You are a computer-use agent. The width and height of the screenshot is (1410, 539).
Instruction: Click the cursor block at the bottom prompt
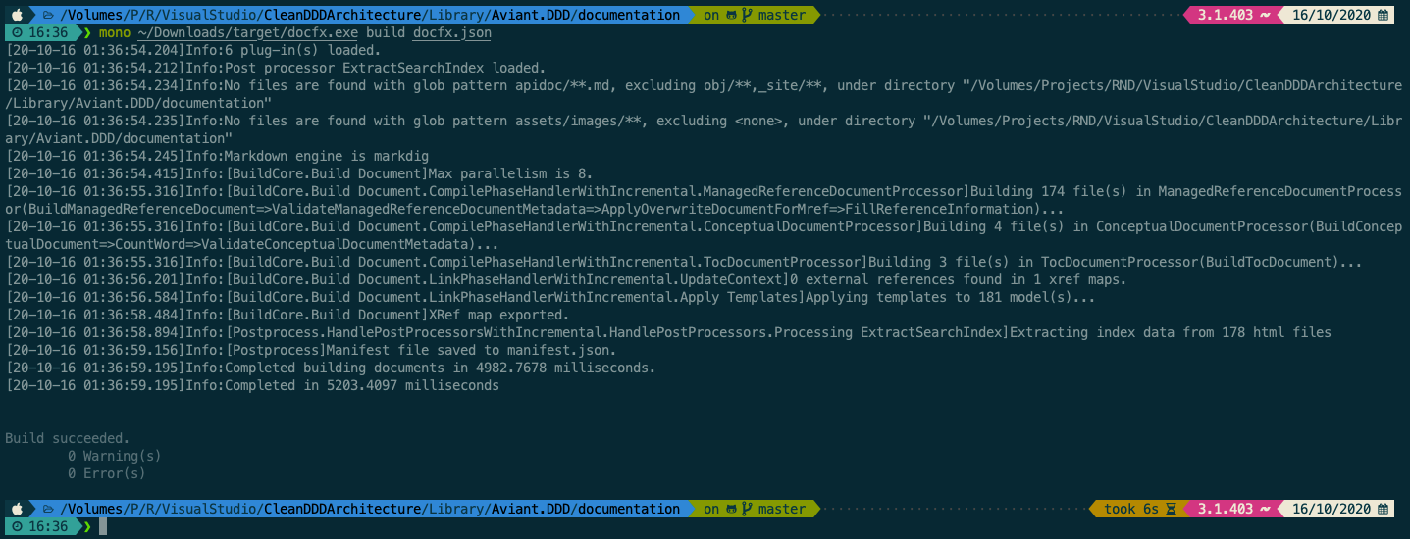(x=103, y=526)
